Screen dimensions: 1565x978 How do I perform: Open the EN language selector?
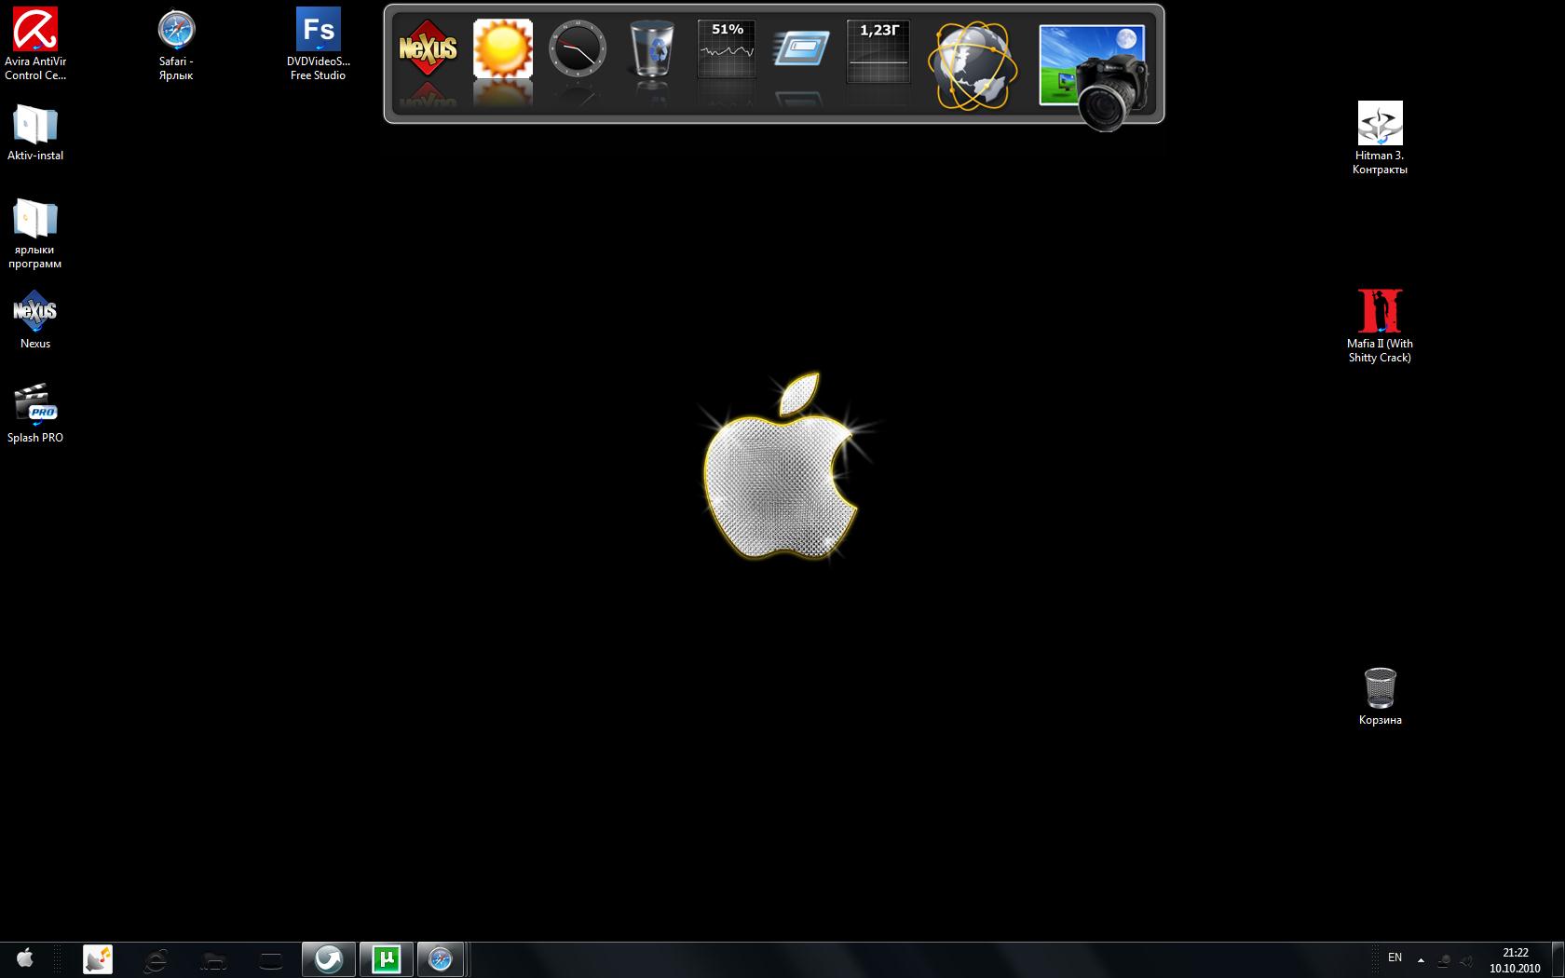tap(1395, 958)
